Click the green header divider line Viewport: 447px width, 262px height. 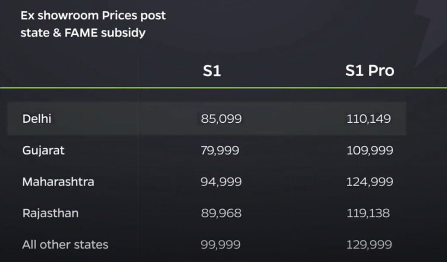point(223,87)
